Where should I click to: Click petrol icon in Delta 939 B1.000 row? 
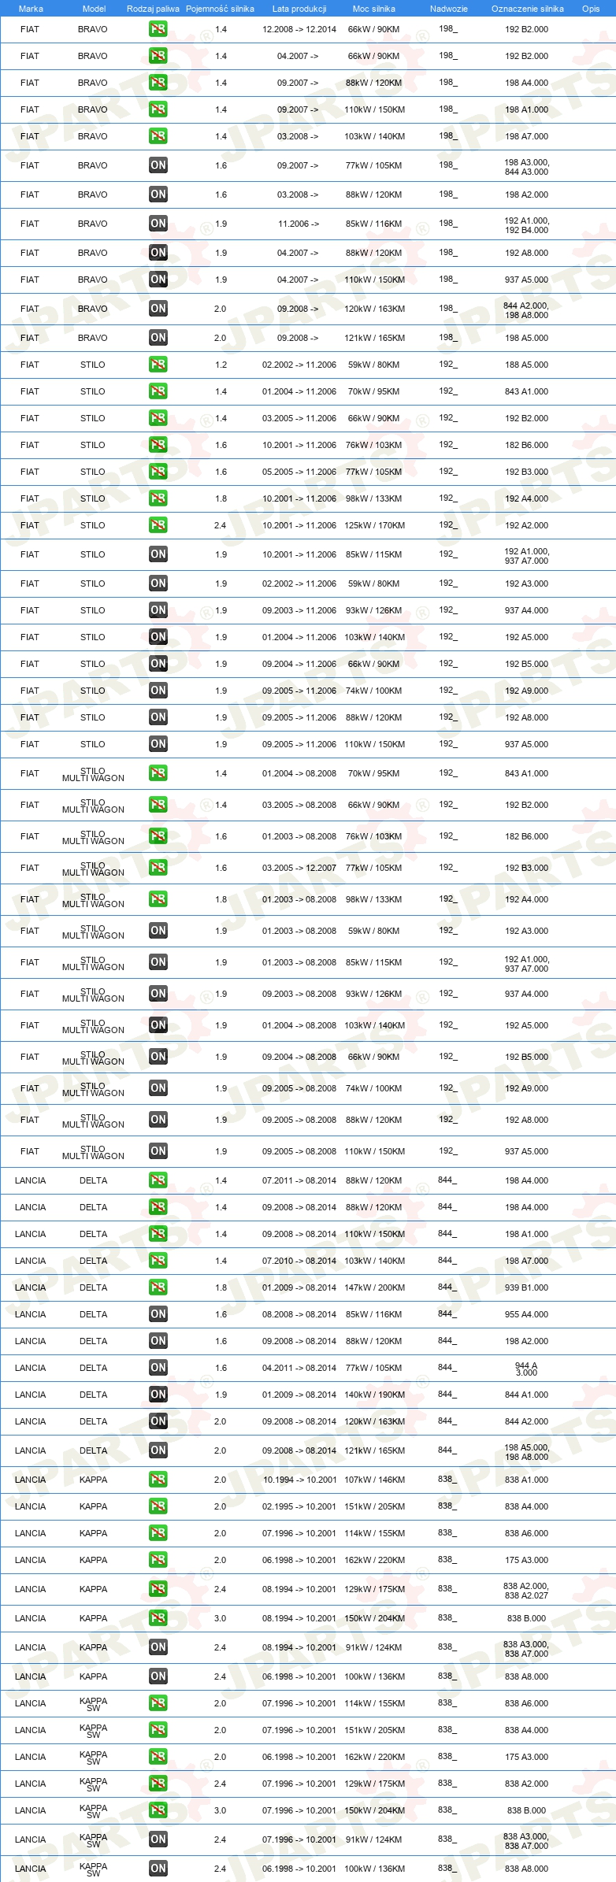158,1287
